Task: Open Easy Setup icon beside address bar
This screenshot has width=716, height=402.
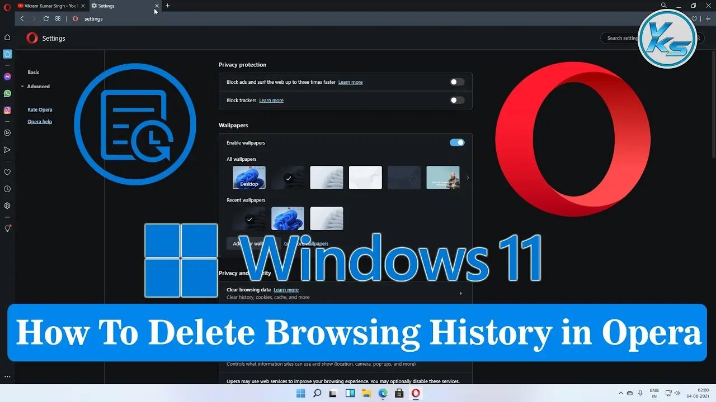Action: [708, 18]
